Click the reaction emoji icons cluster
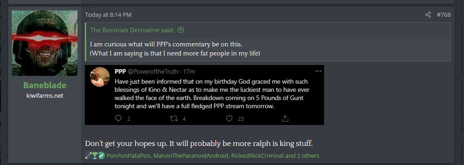The height and width of the screenshot is (165, 464). click(94, 155)
